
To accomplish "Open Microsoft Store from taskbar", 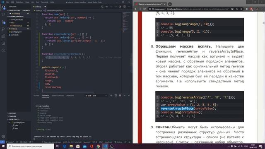I will 78,146.
